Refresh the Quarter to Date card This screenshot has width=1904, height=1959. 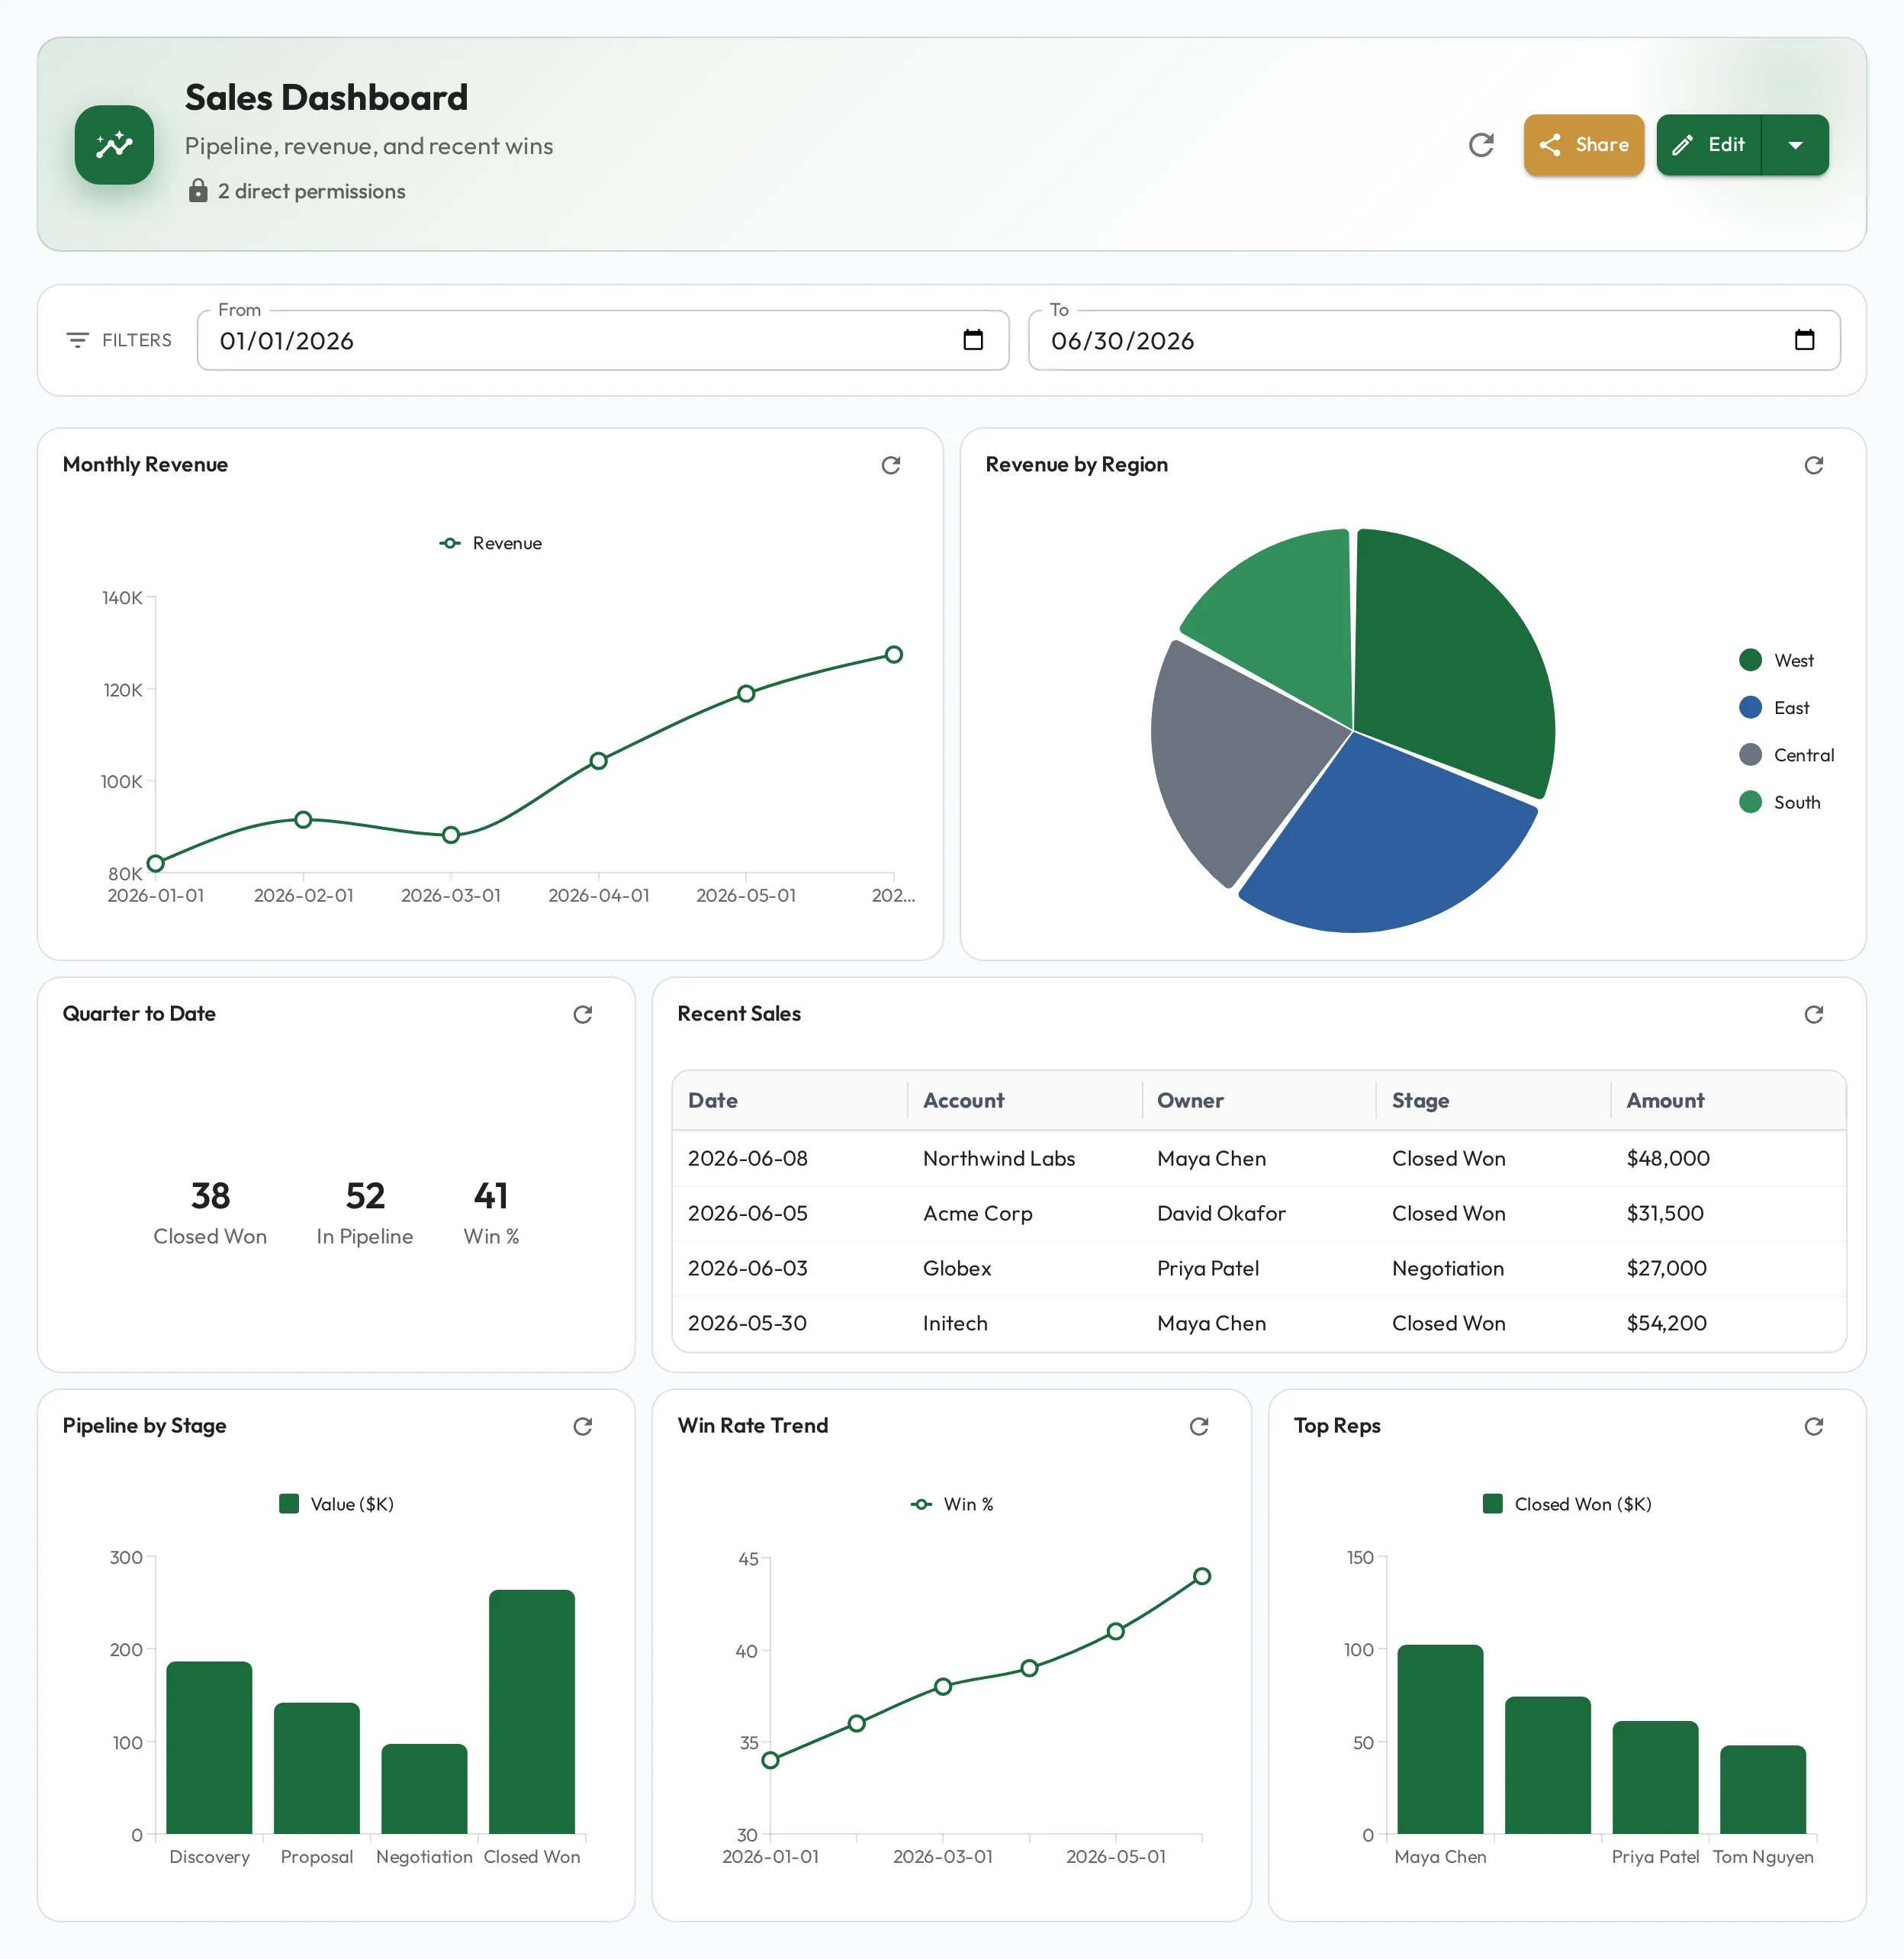[583, 1014]
